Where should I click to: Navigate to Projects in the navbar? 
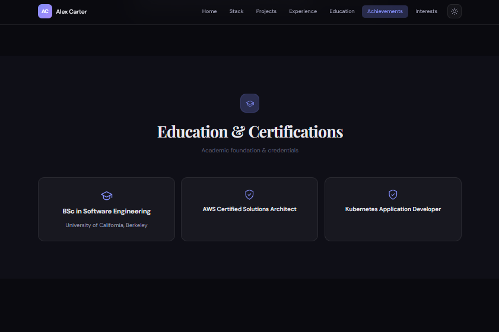pos(266,11)
